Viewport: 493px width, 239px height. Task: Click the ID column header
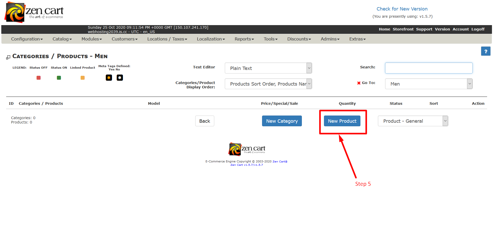(x=11, y=103)
